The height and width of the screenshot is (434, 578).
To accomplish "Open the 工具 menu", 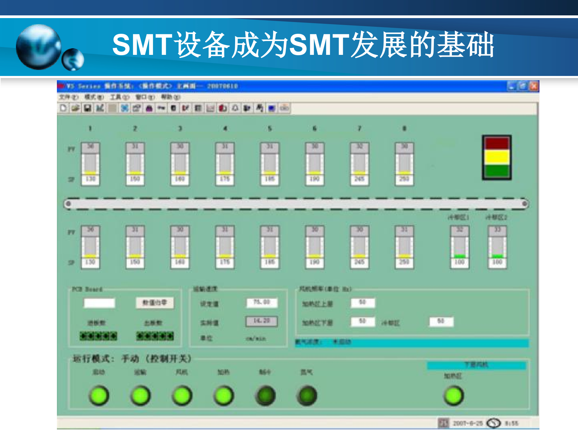I will click(121, 97).
